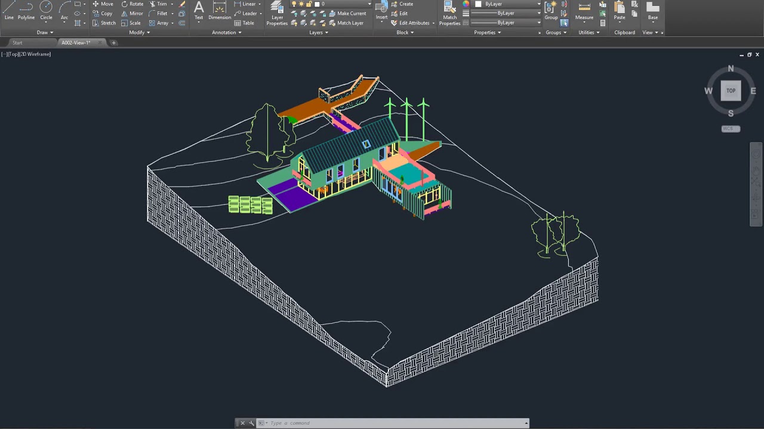Image resolution: width=764 pixels, height=429 pixels.
Task: Open the lineweight ByLayer dropdown
Action: pyautogui.click(x=506, y=13)
